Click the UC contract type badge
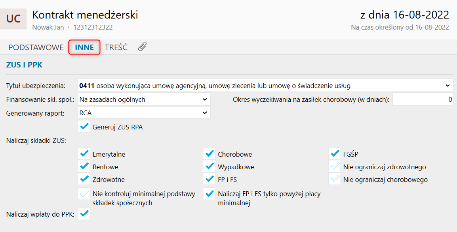The height and width of the screenshot is (232, 457). click(13, 19)
